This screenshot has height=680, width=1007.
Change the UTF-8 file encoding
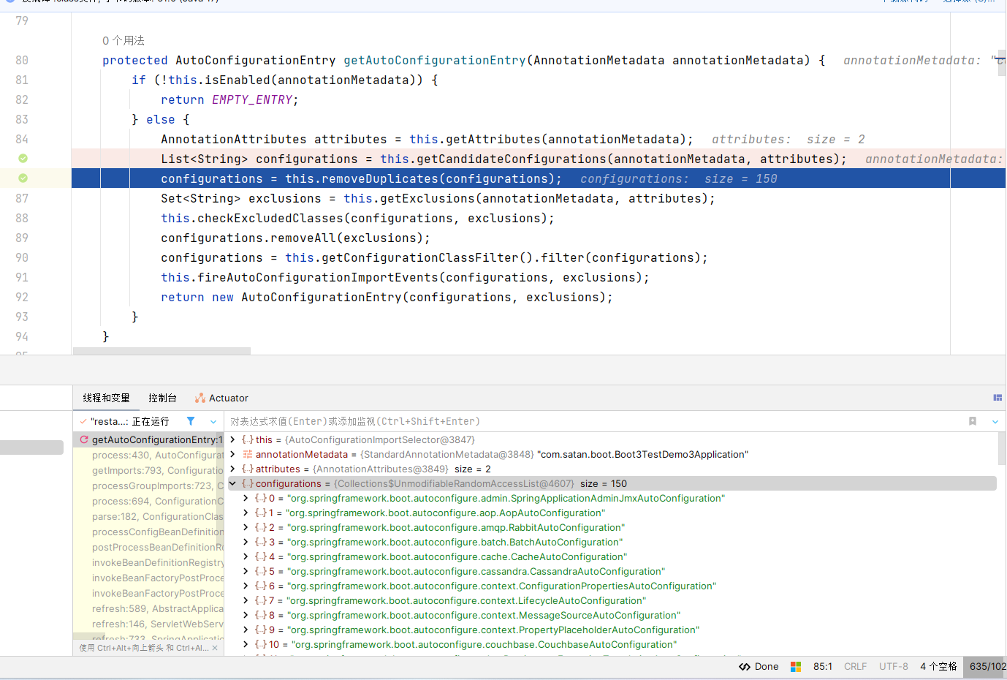click(894, 667)
